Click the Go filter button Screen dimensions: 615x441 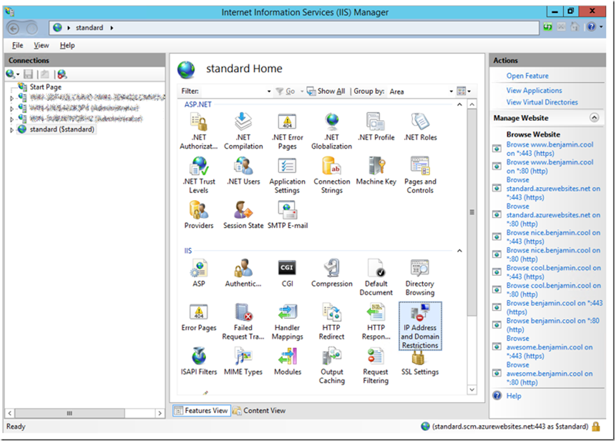click(x=286, y=91)
